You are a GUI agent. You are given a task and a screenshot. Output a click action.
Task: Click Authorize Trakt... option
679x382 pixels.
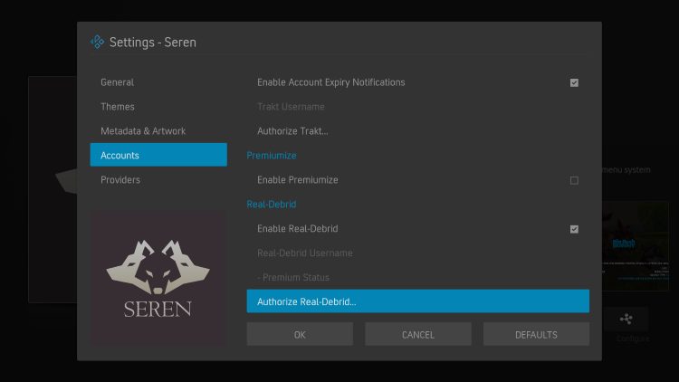click(418, 130)
